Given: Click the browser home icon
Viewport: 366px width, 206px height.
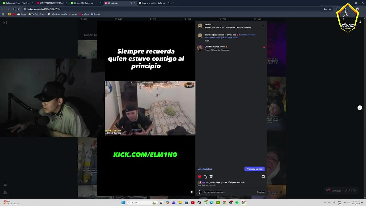Looking at the screenshot, I should click(19, 9).
